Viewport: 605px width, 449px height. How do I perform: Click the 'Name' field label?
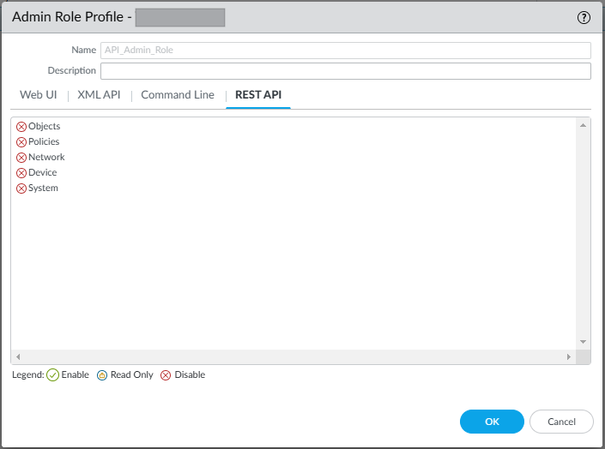tap(84, 50)
